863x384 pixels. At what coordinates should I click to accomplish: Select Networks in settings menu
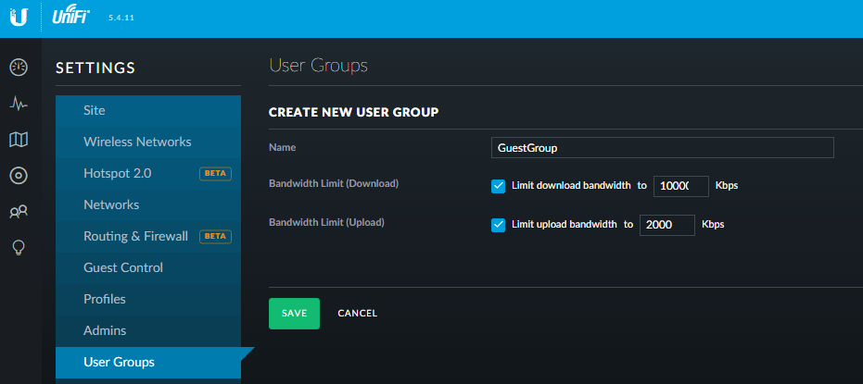(111, 204)
